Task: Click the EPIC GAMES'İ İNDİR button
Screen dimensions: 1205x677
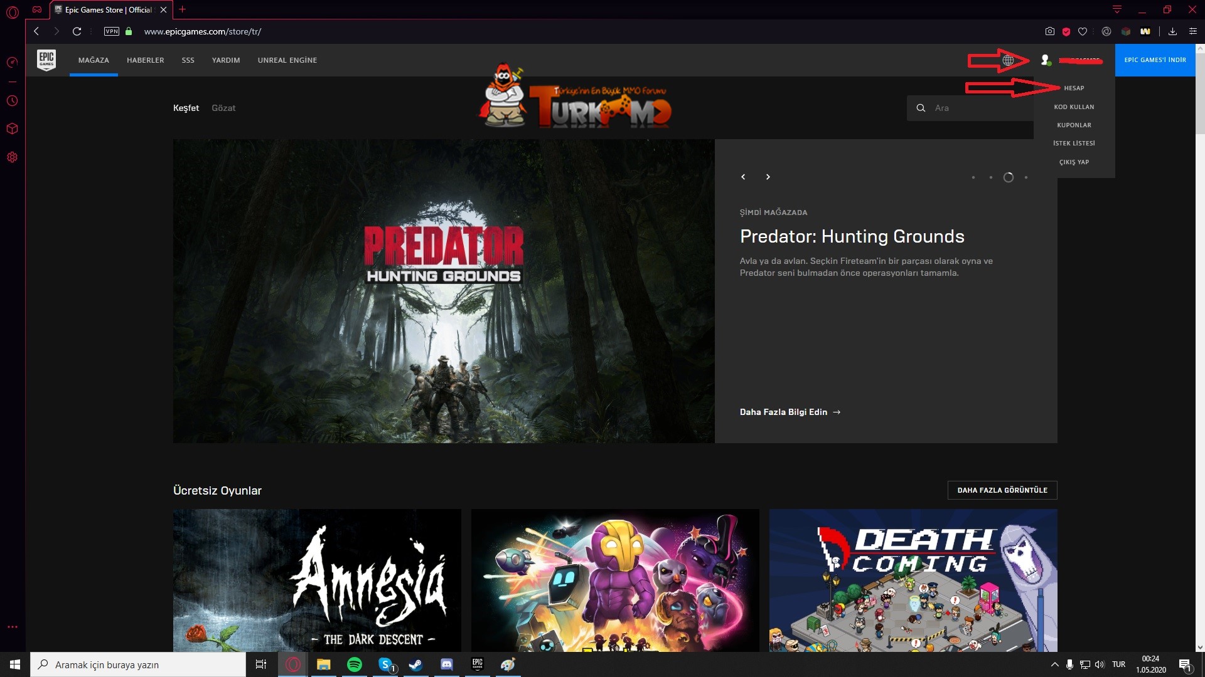Action: coord(1155,60)
